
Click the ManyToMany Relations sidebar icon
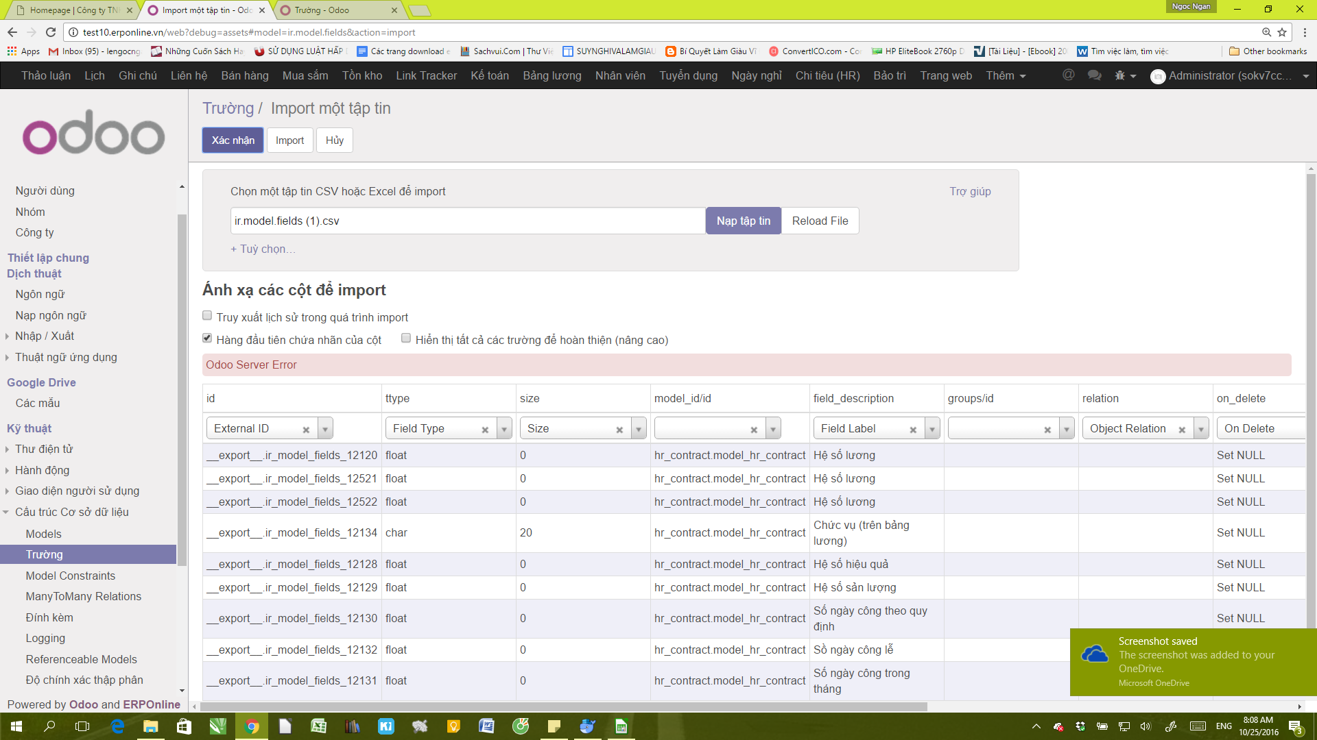point(83,596)
